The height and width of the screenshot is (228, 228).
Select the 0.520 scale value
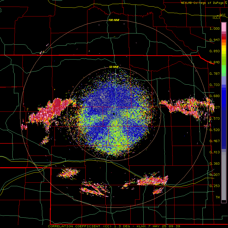pos(215,130)
